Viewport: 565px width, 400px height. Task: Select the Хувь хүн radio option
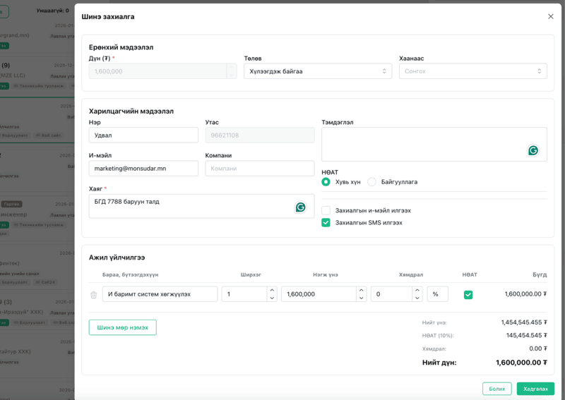pos(326,182)
